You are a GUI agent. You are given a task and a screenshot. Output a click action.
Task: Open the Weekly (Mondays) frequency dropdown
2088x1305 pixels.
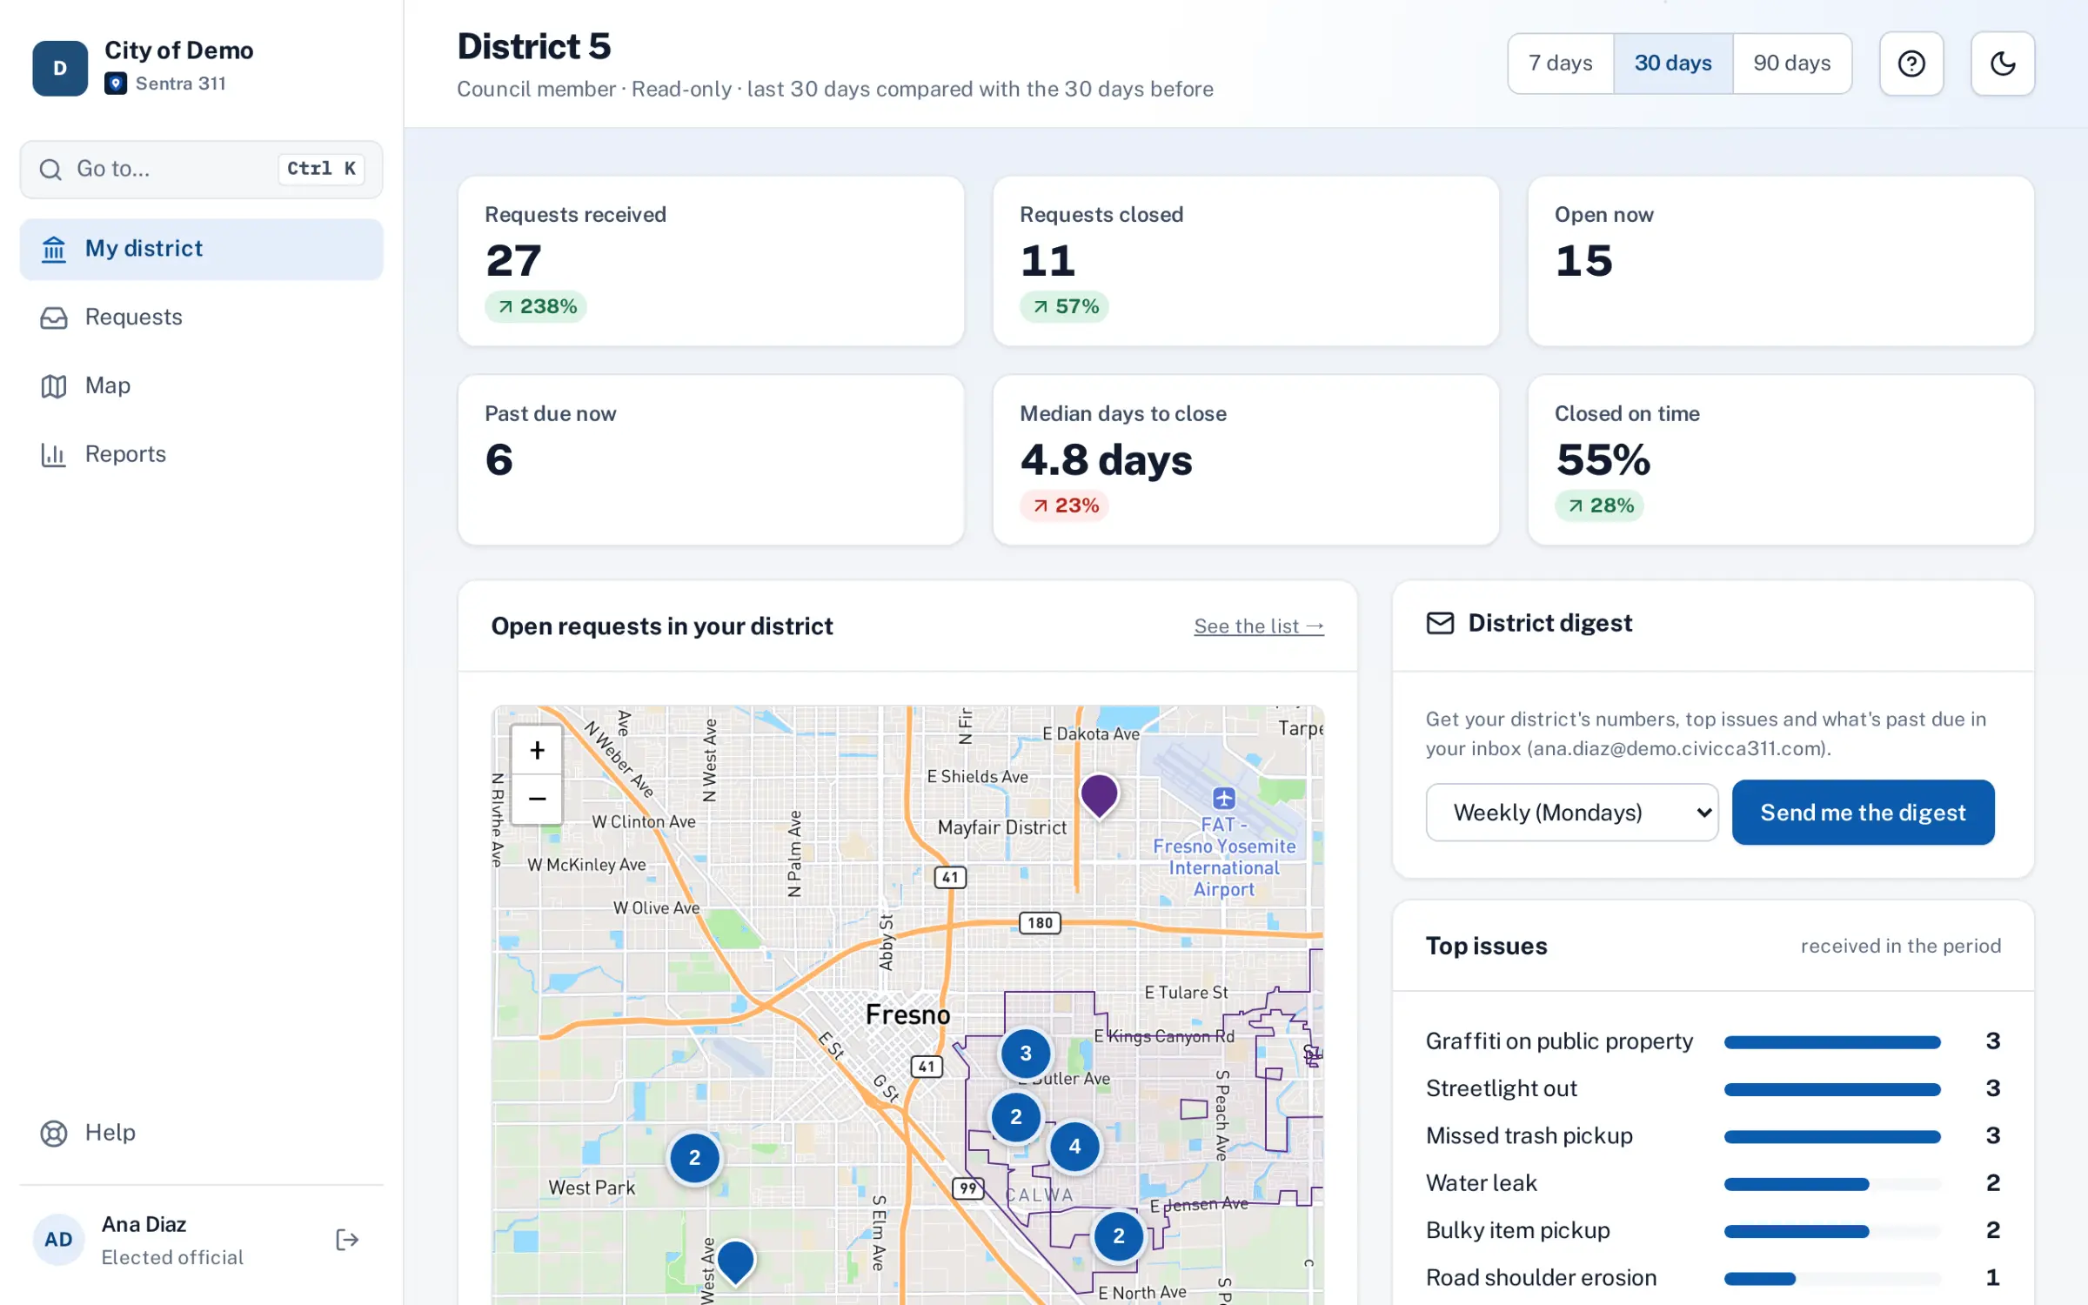[1572, 813]
